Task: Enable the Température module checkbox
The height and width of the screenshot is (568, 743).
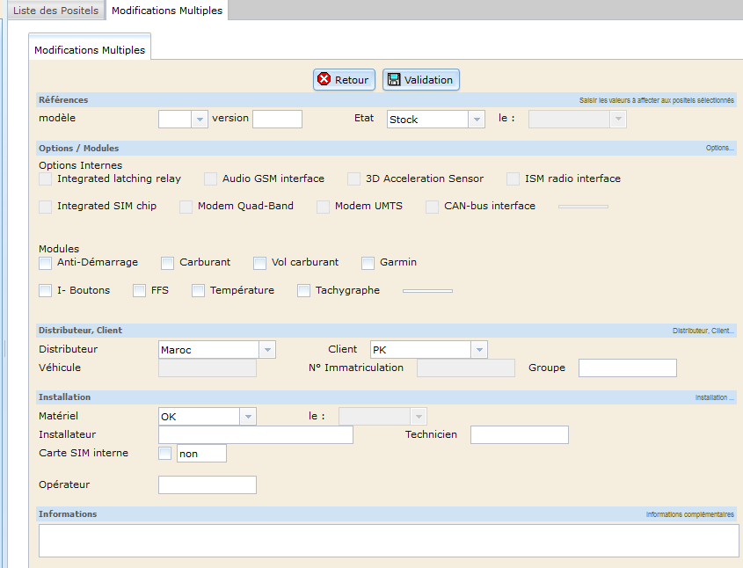Action: tap(199, 291)
